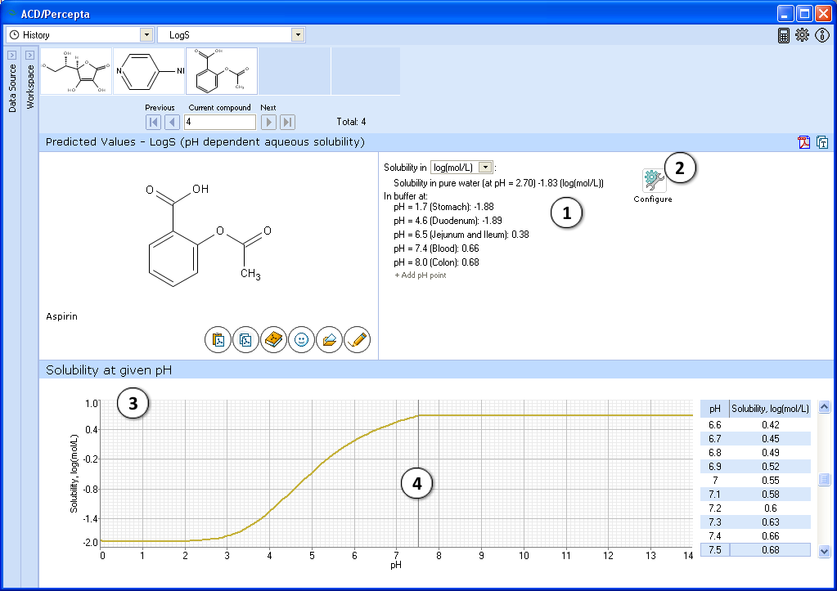The image size is (837, 591).
Task: Click the Solubility, log(mol/L) column header
Action: tap(770, 409)
